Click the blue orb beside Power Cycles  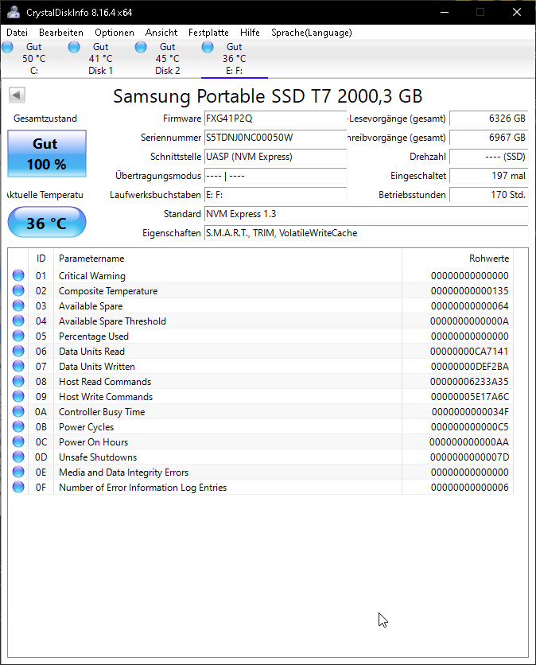(18, 426)
